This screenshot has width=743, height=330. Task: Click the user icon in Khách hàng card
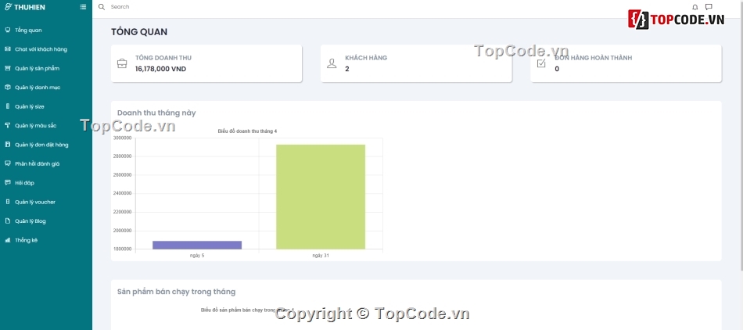coord(332,63)
